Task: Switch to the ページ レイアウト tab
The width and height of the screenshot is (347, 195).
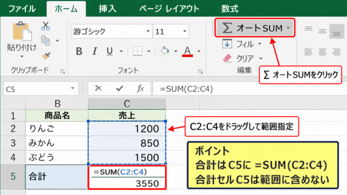Action: [x=169, y=9]
